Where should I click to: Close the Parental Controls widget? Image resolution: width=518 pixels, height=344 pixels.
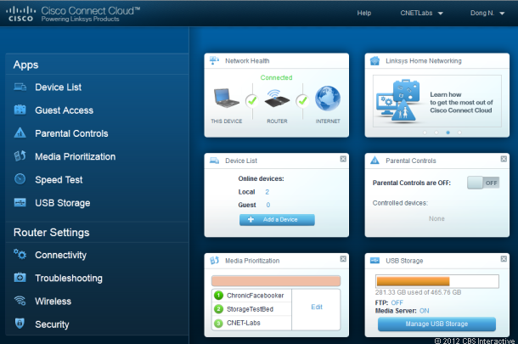(504, 159)
